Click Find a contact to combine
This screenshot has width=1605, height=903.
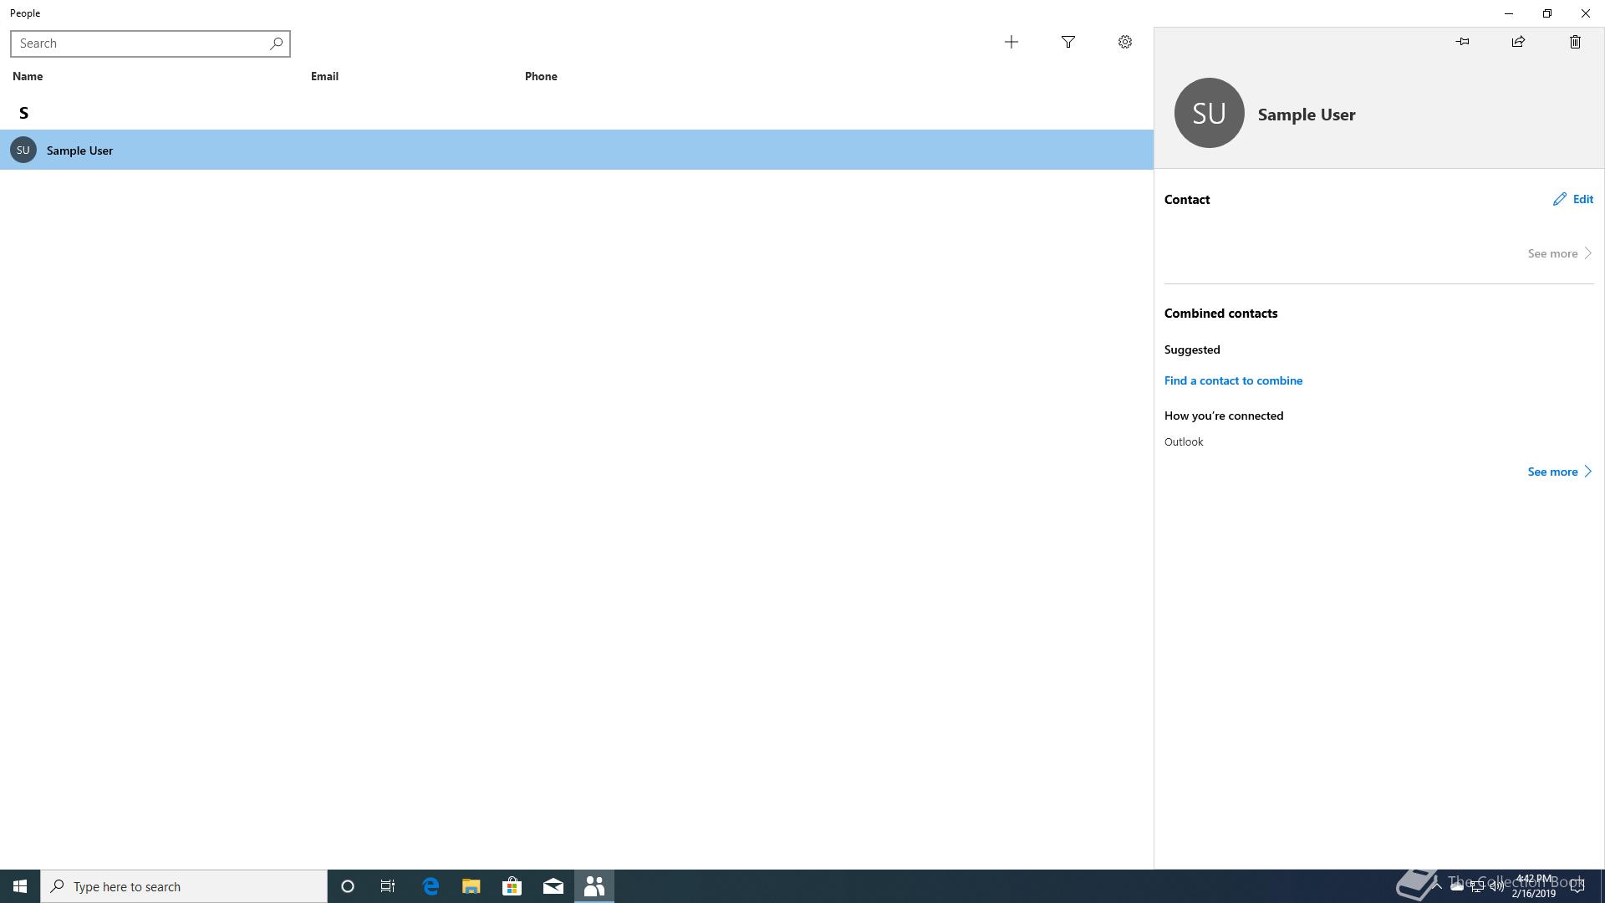pyautogui.click(x=1233, y=380)
